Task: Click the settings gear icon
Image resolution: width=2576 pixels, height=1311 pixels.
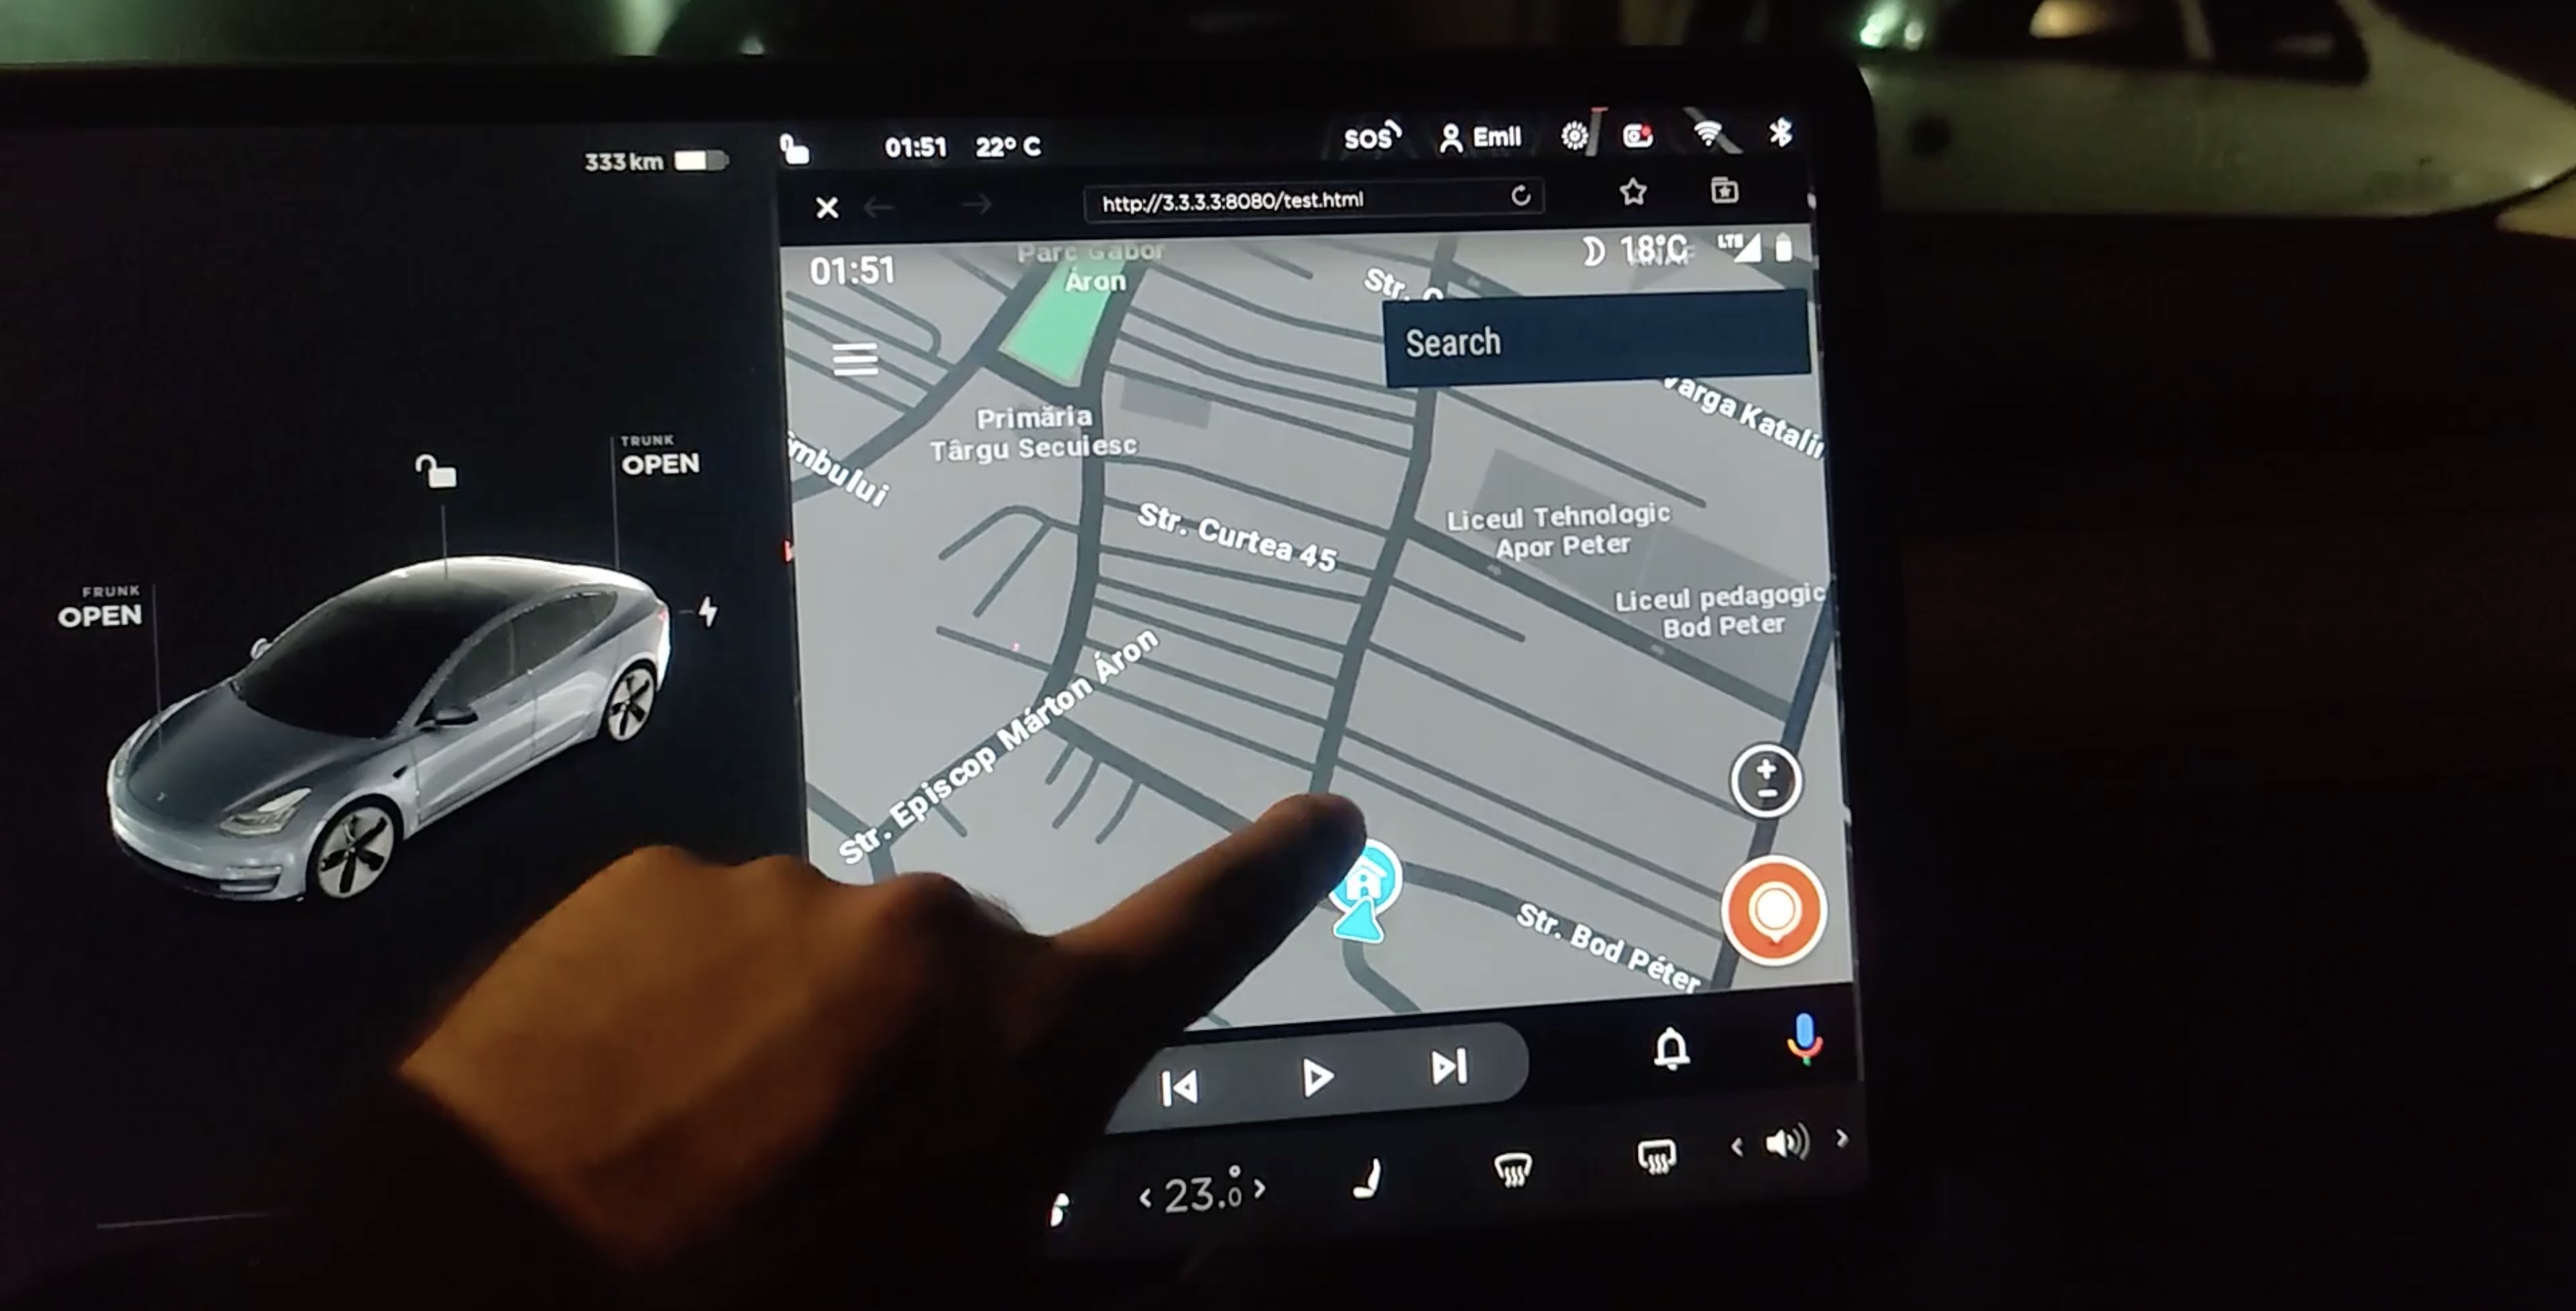Action: click(1575, 139)
